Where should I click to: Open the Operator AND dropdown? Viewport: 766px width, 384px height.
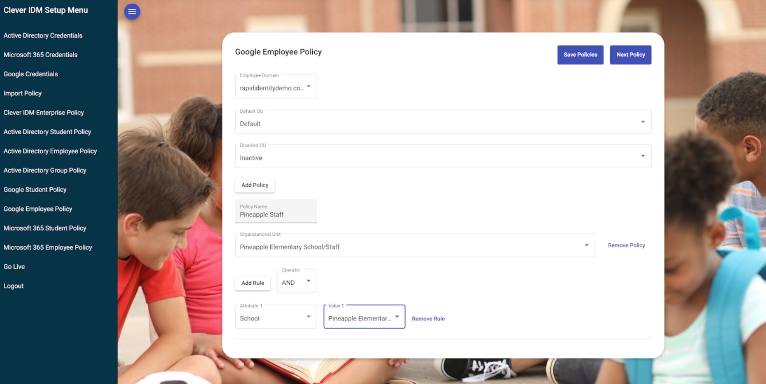[297, 281]
